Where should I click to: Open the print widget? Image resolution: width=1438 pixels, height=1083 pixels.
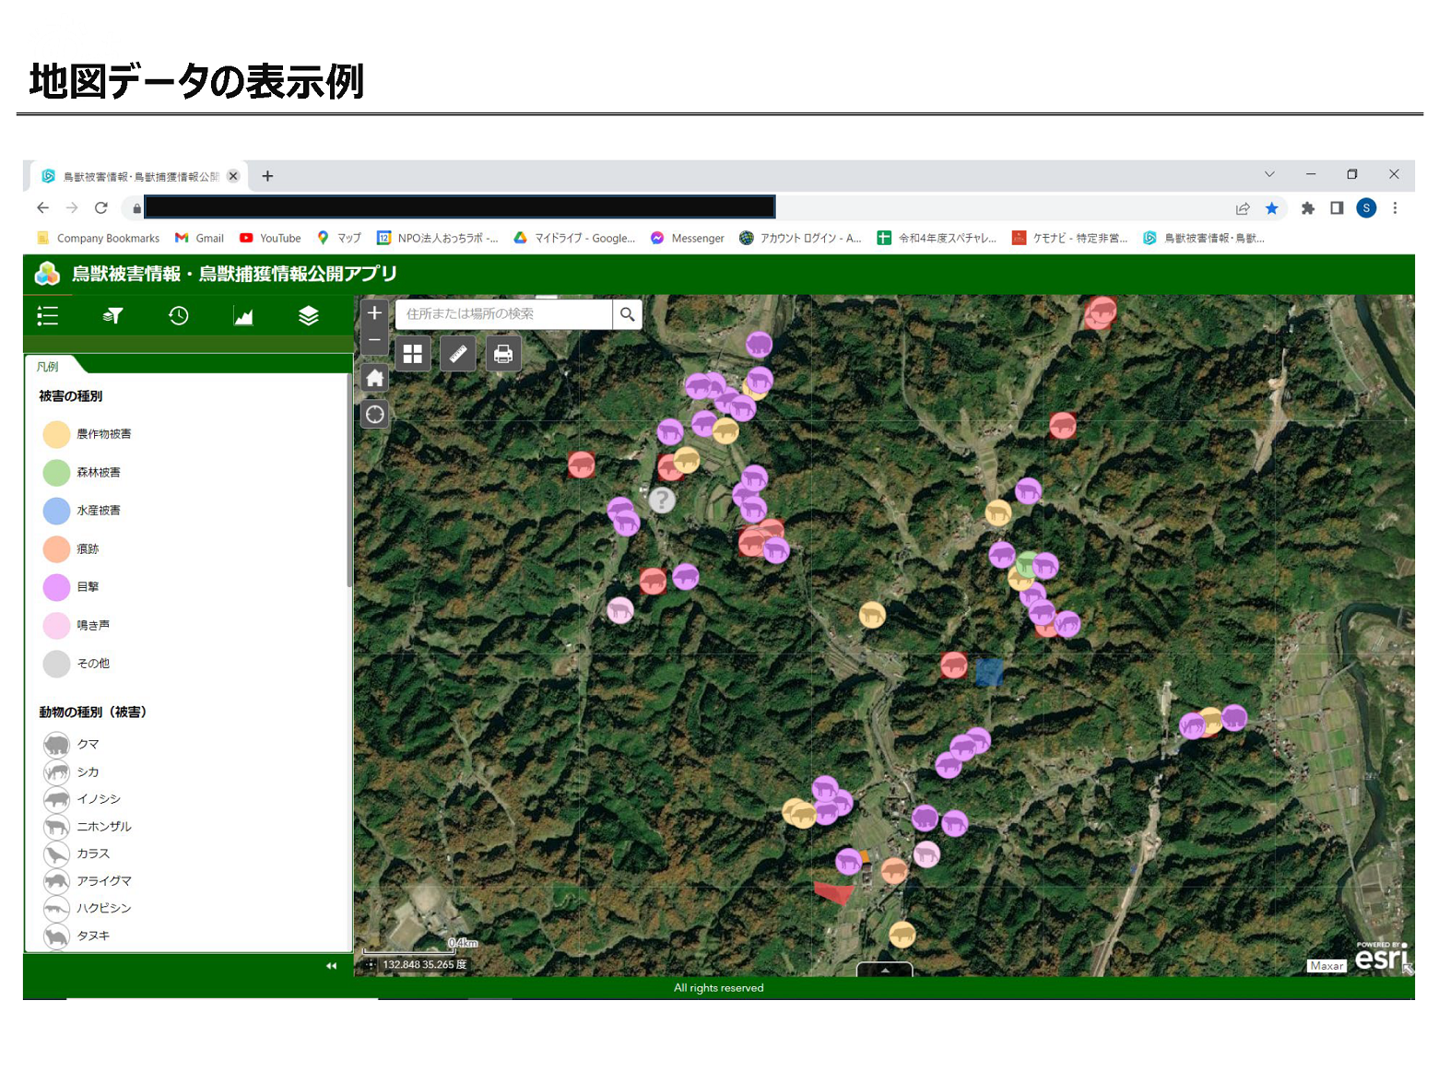pos(503,354)
